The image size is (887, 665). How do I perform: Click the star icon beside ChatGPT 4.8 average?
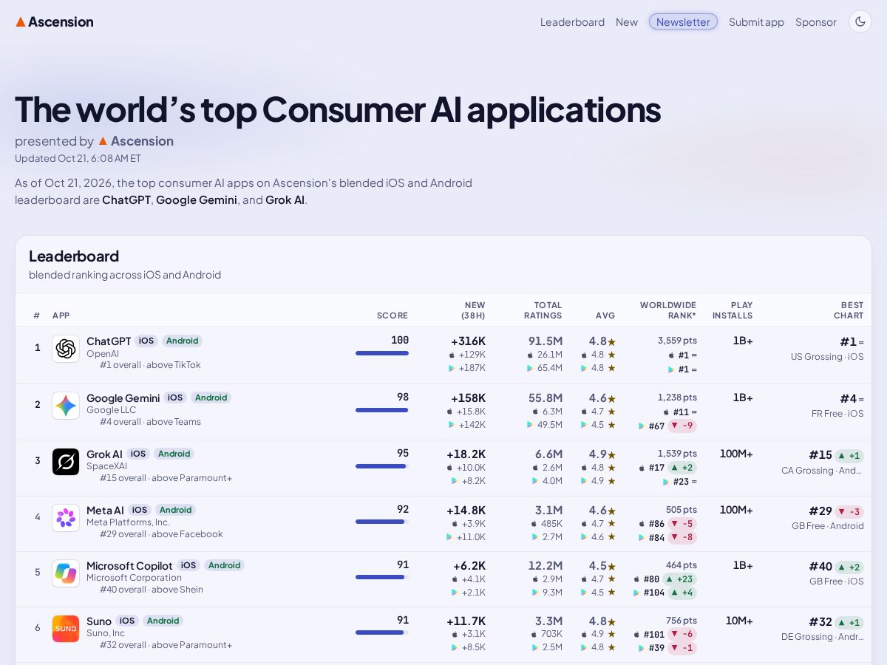(611, 342)
